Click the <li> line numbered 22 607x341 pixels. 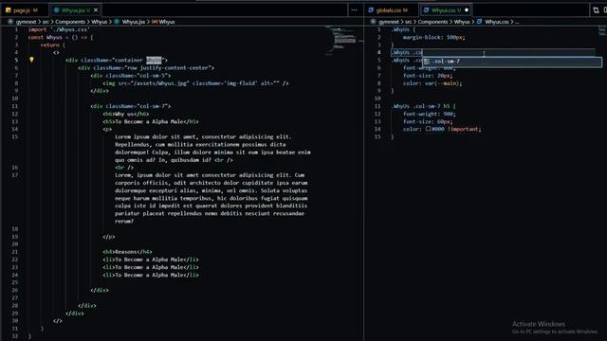point(151,260)
